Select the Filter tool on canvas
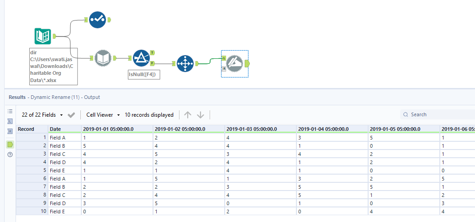475x222 pixels. tap(141, 58)
